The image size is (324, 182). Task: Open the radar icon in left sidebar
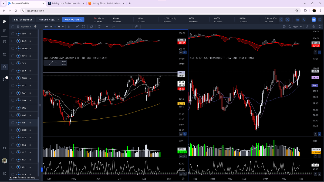pos(5,54)
